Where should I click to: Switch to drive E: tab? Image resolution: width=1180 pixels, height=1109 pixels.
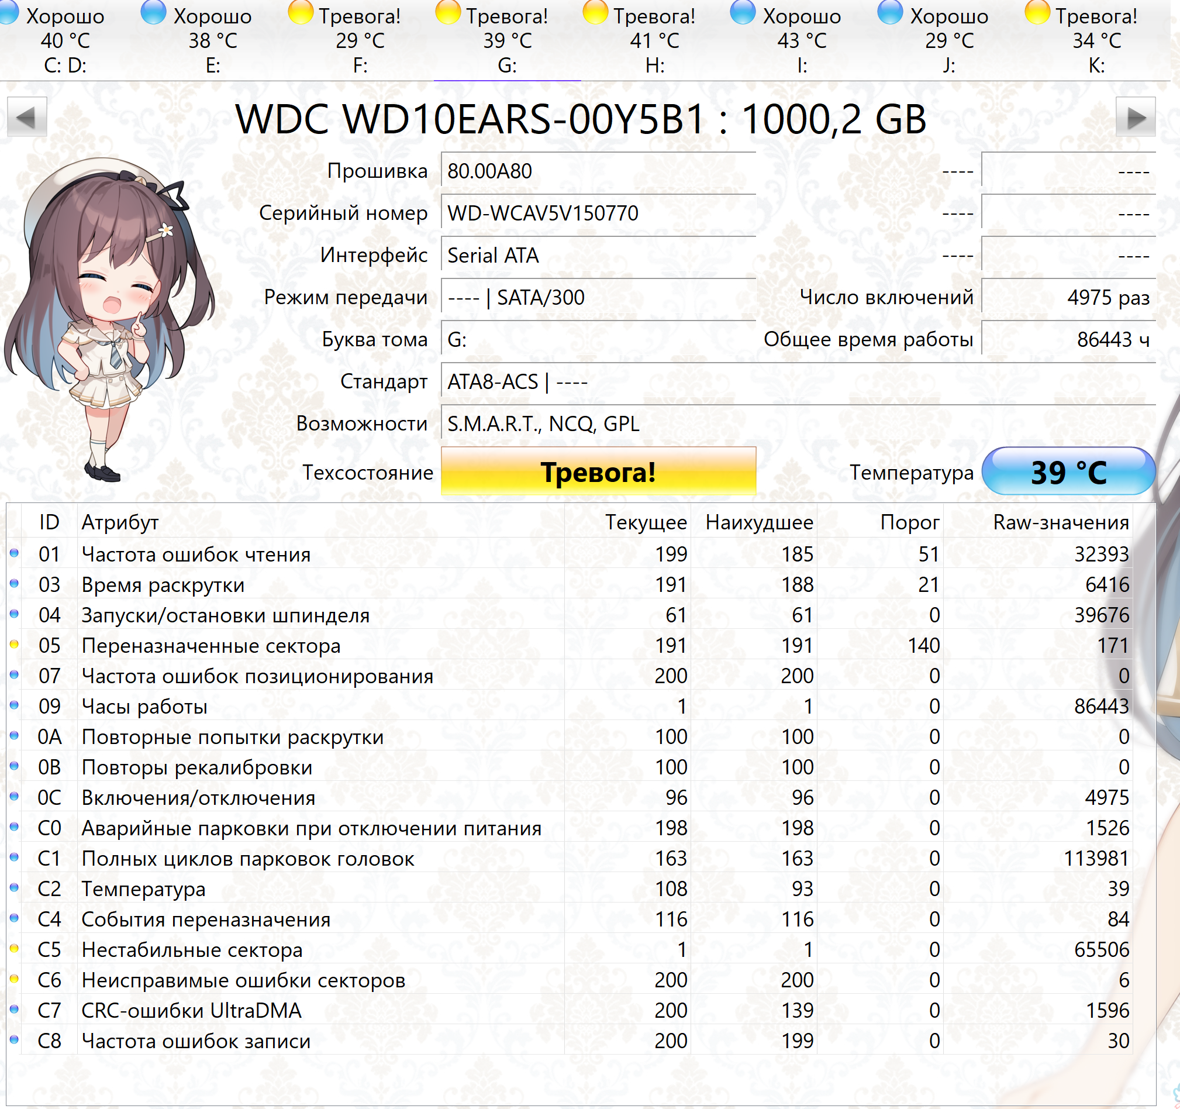point(212,39)
